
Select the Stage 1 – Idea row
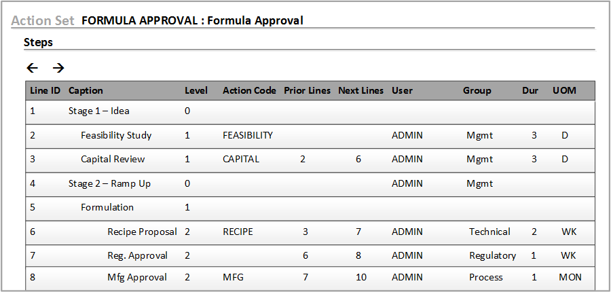[98, 111]
